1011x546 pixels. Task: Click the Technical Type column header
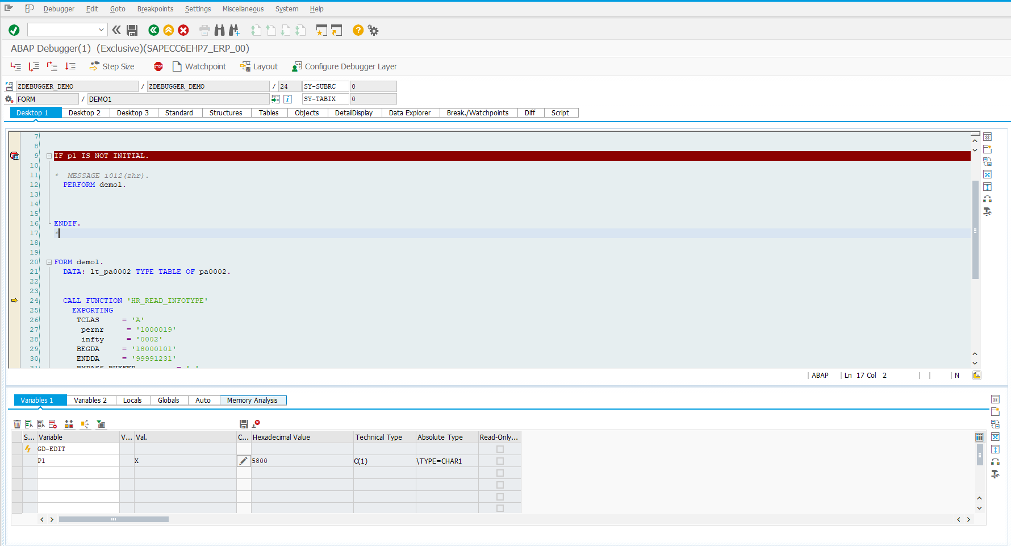pos(385,437)
